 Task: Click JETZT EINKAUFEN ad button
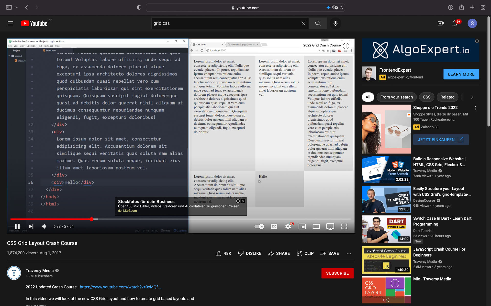[441, 139]
